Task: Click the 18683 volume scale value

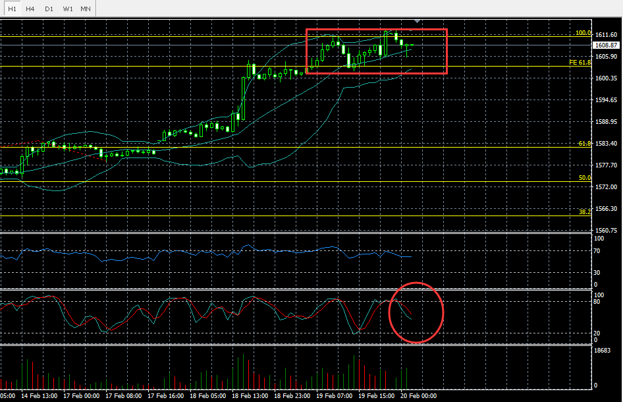Action: point(602,351)
